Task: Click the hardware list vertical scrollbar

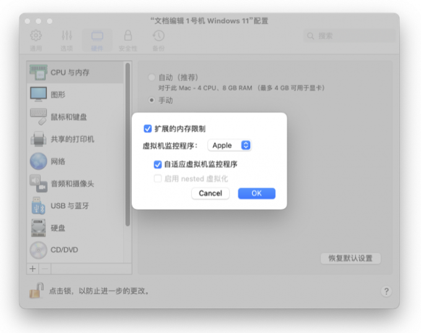Action: (128, 145)
